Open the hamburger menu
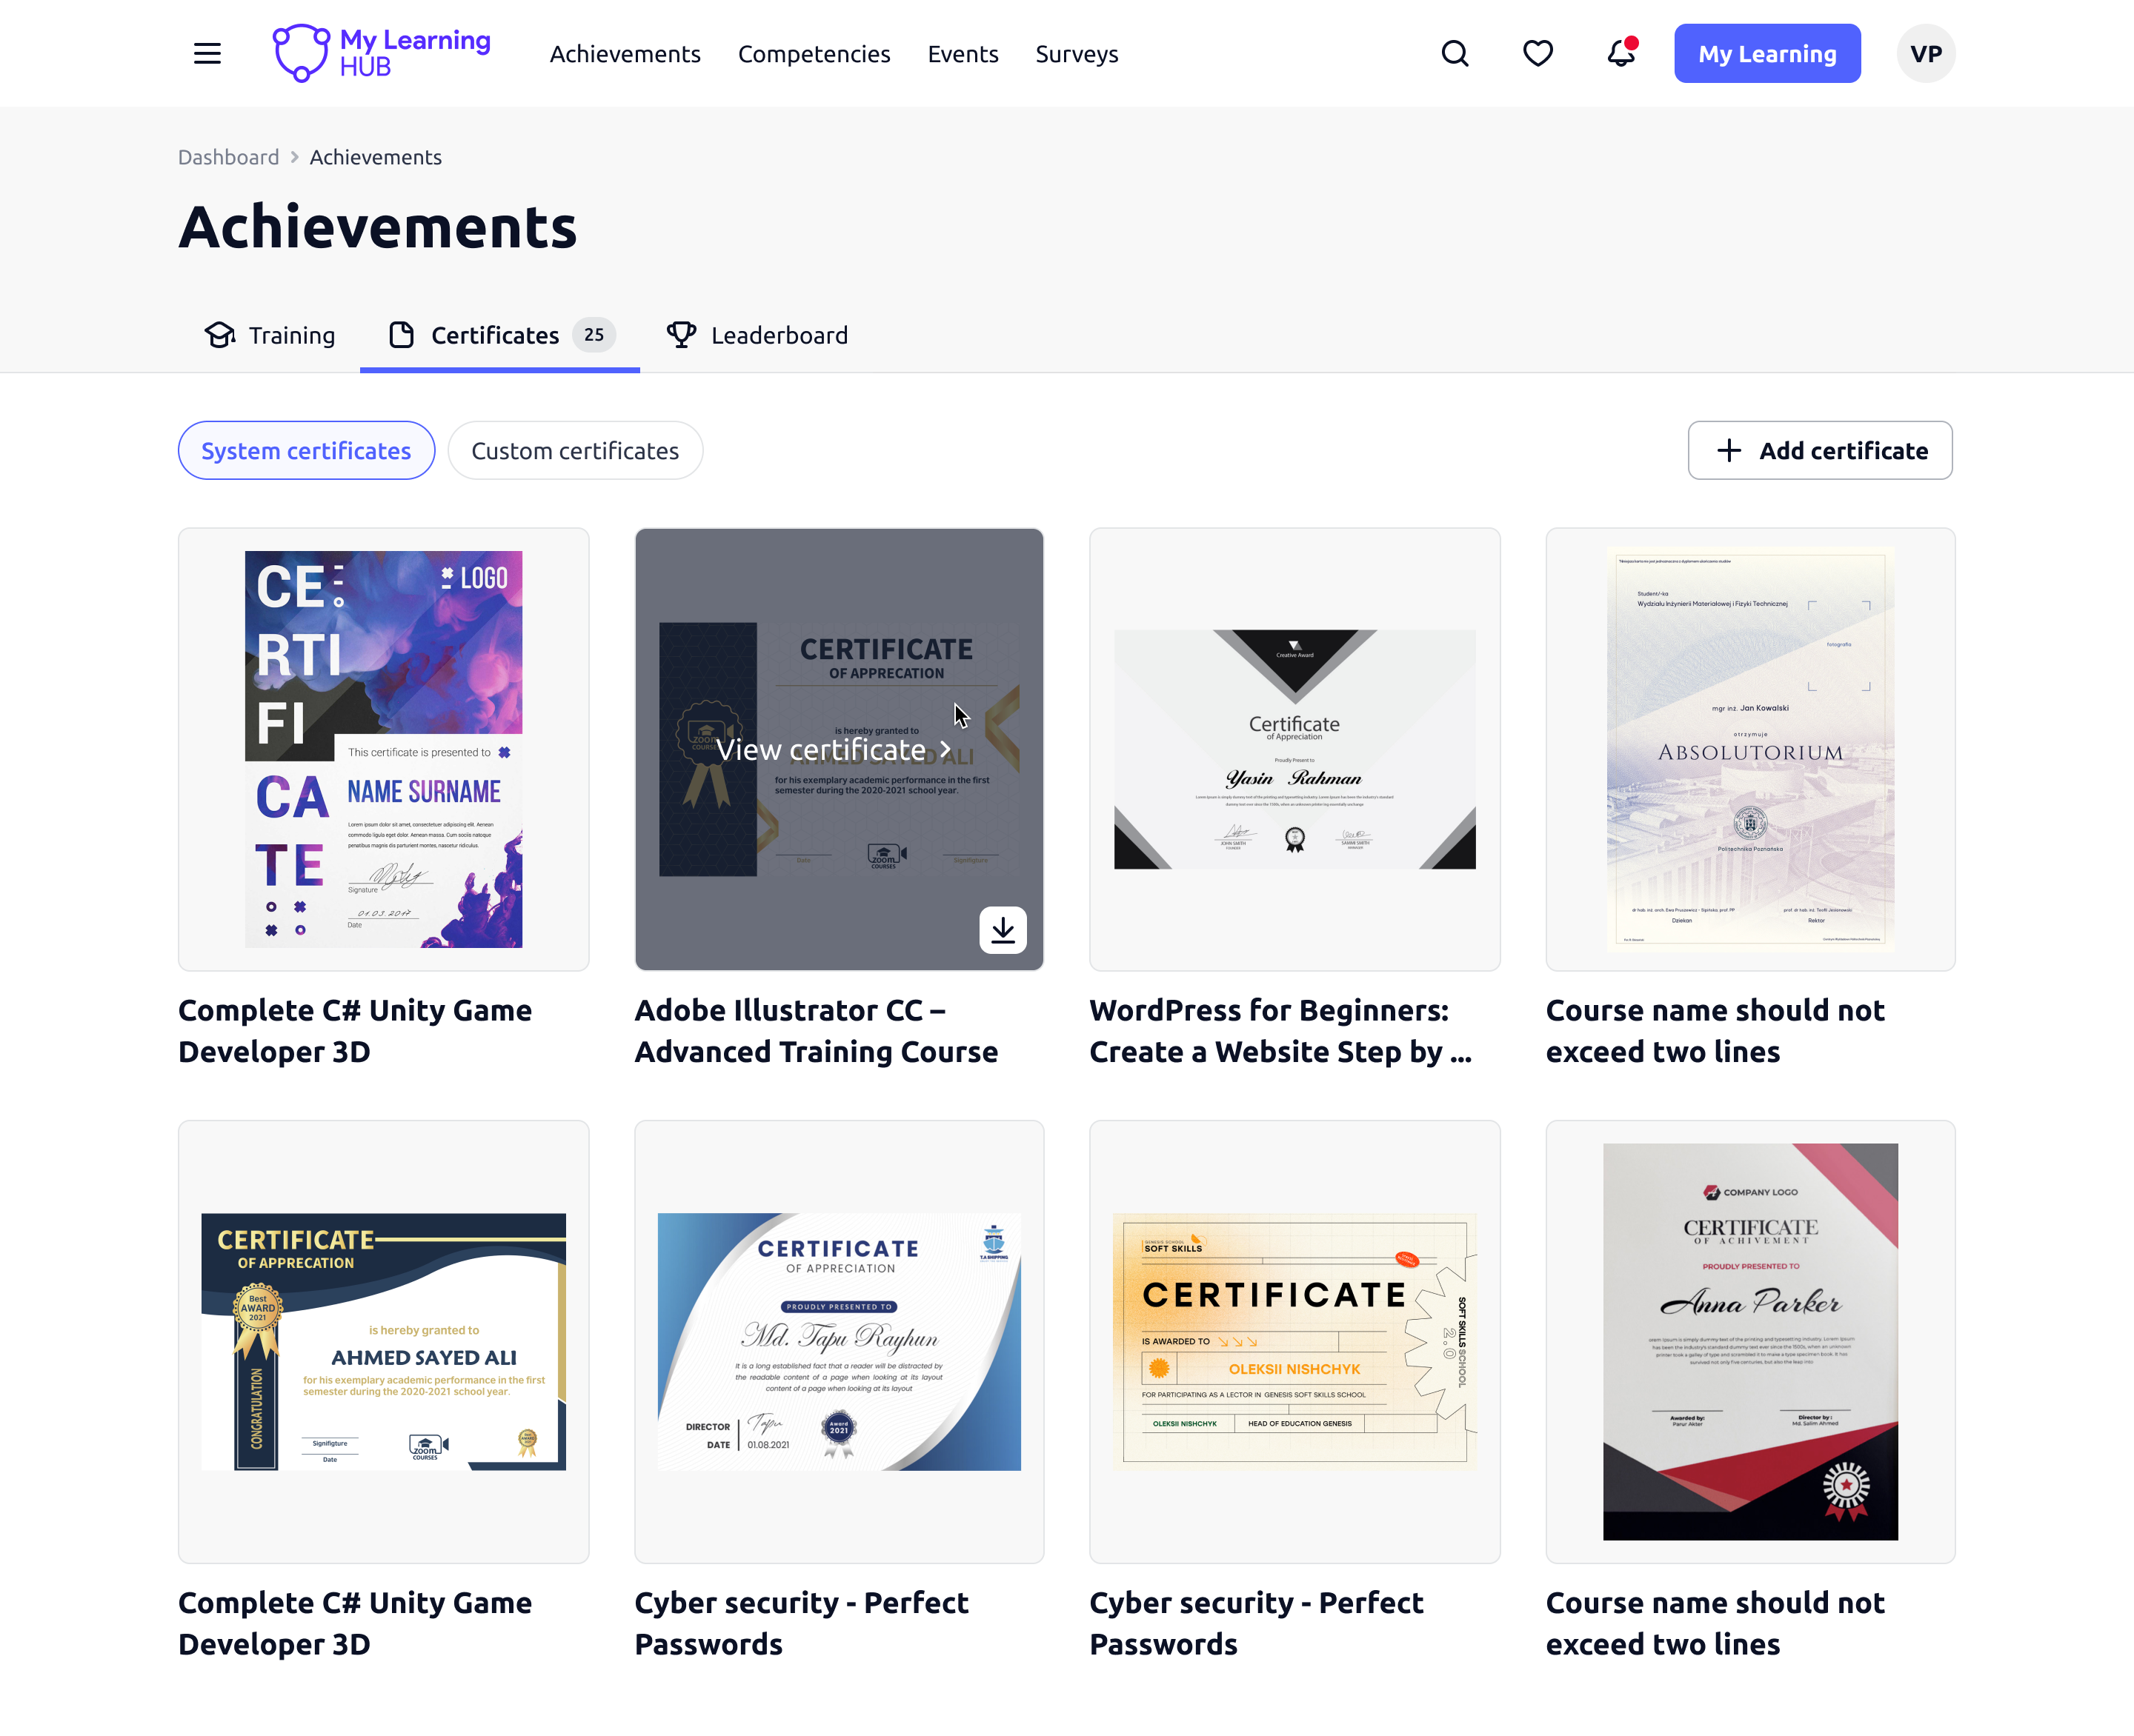The width and height of the screenshot is (2134, 1736). click(207, 53)
